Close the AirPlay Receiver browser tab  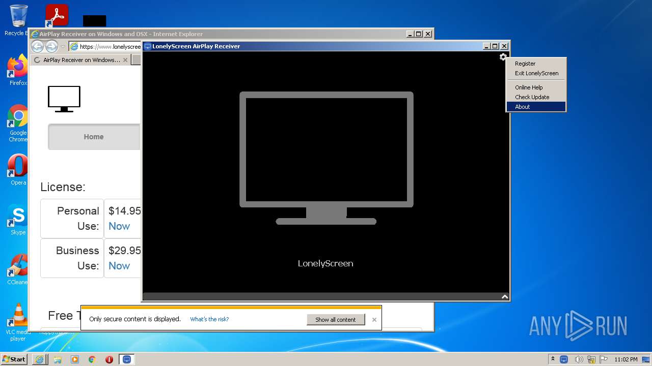click(125, 60)
